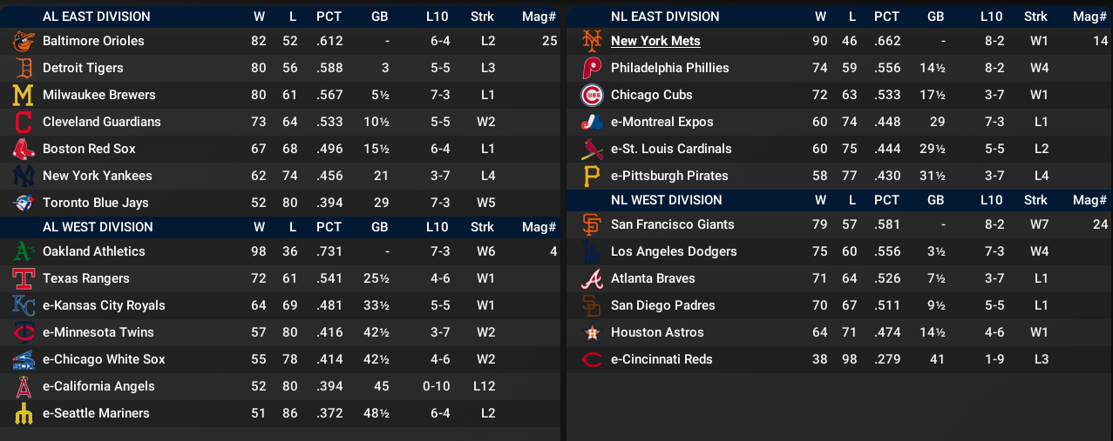Click the Philadelphia Phillies logo icon

(x=592, y=68)
